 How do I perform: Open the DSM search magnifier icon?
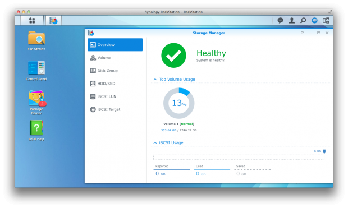click(x=303, y=20)
